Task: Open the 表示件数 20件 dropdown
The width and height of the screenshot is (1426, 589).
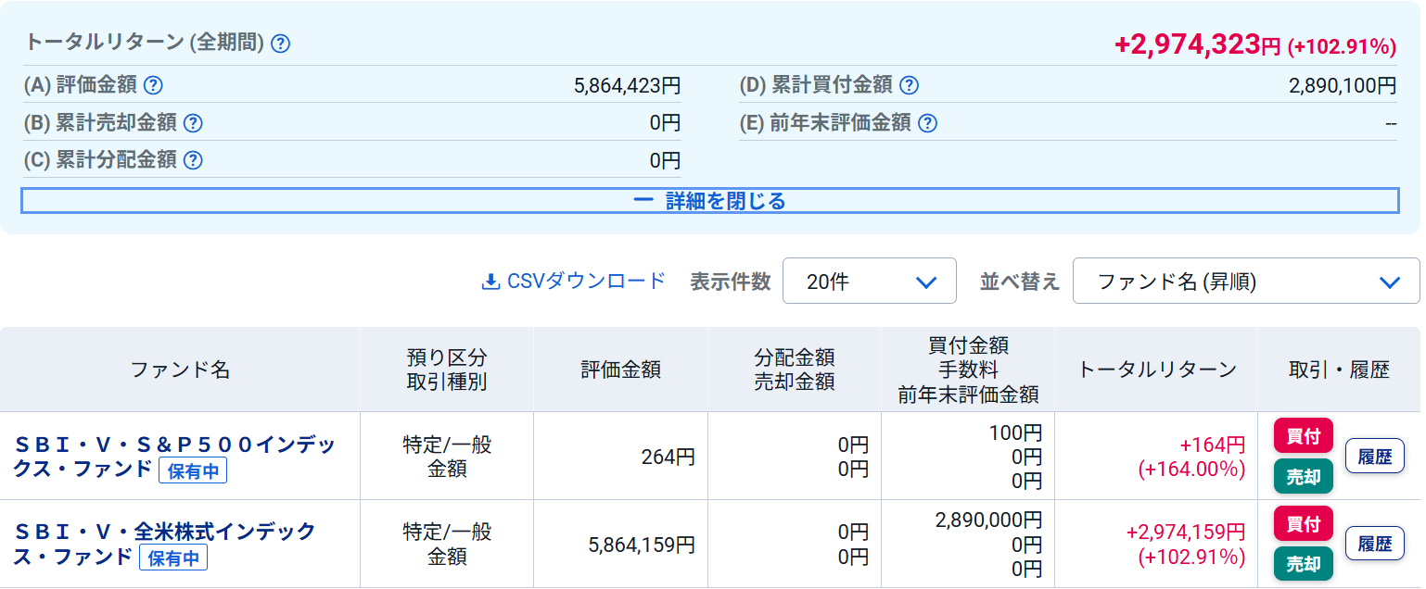Action: pyautogui.click(x=869, y=282)
